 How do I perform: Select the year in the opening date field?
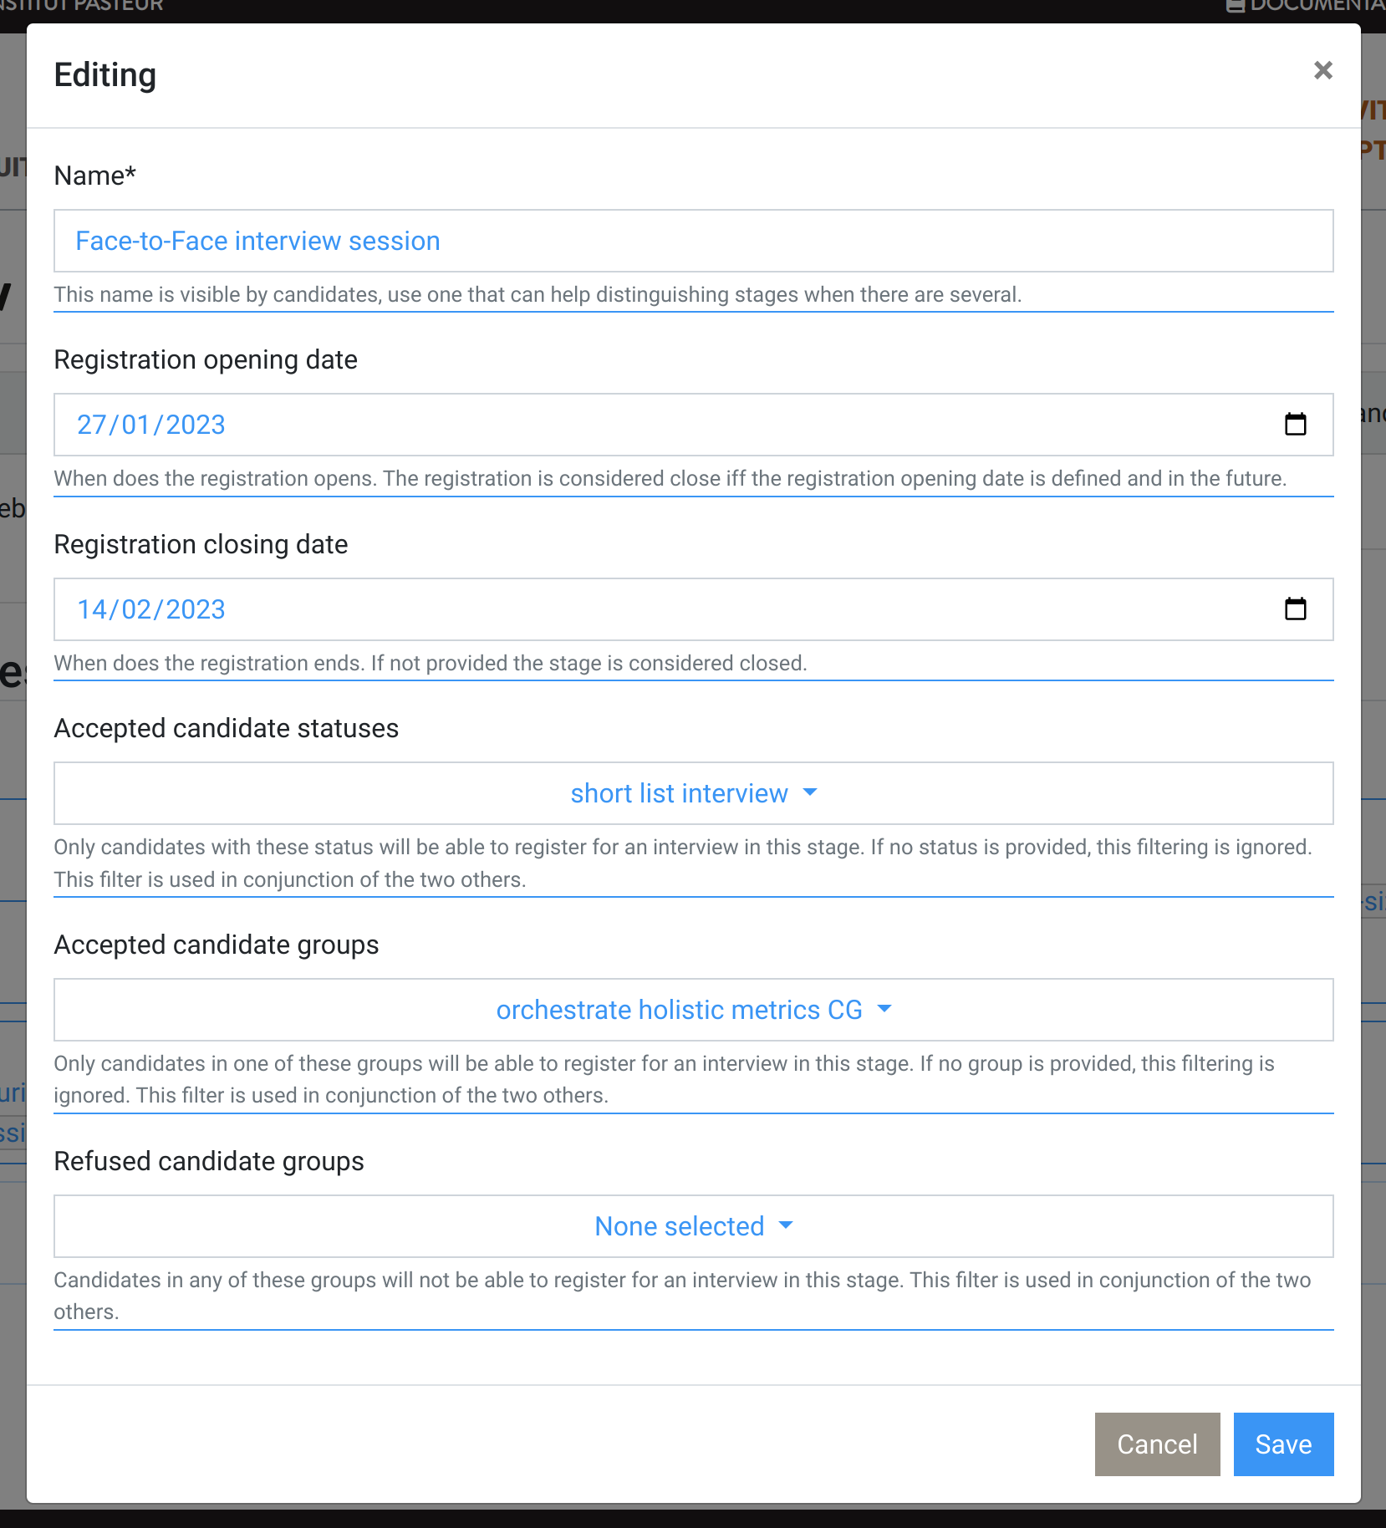point(196,425)
